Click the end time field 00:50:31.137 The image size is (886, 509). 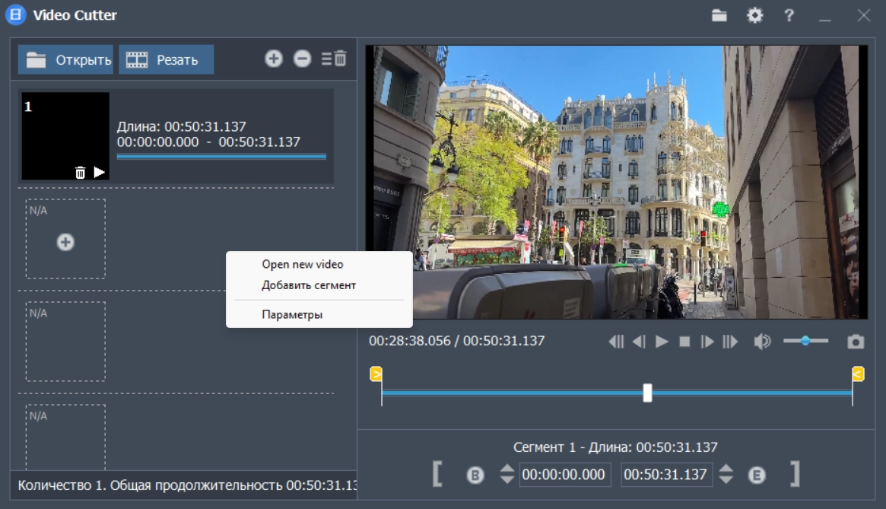[665, 475]
